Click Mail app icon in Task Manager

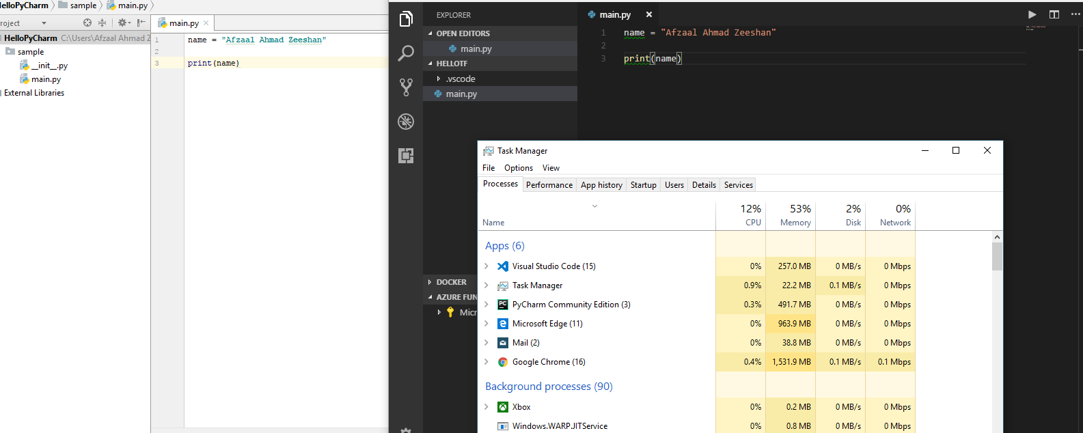(503, 343)
